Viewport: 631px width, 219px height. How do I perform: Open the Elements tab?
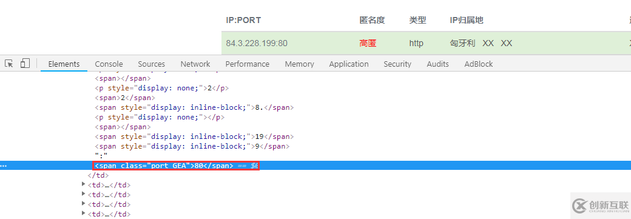pyautogui.click(x=64, y=64)
